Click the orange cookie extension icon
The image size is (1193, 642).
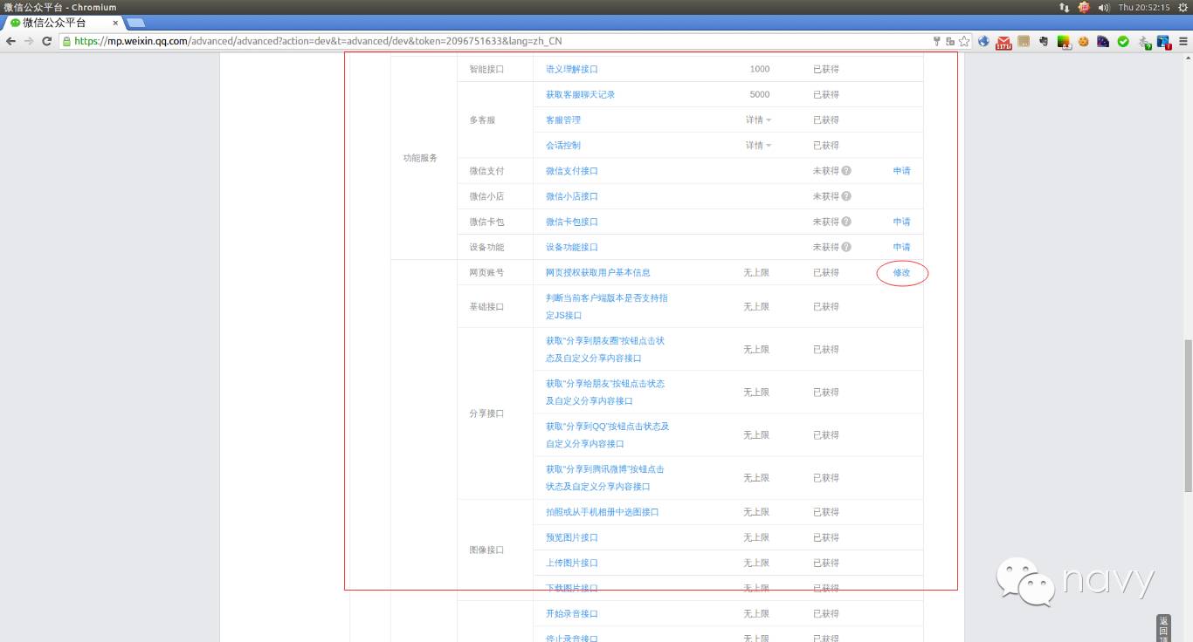[x=1084, y=41]
